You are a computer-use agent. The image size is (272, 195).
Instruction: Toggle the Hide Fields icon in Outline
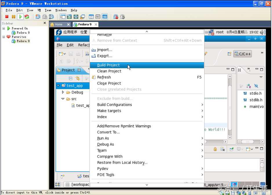click(x=256, y=86)
